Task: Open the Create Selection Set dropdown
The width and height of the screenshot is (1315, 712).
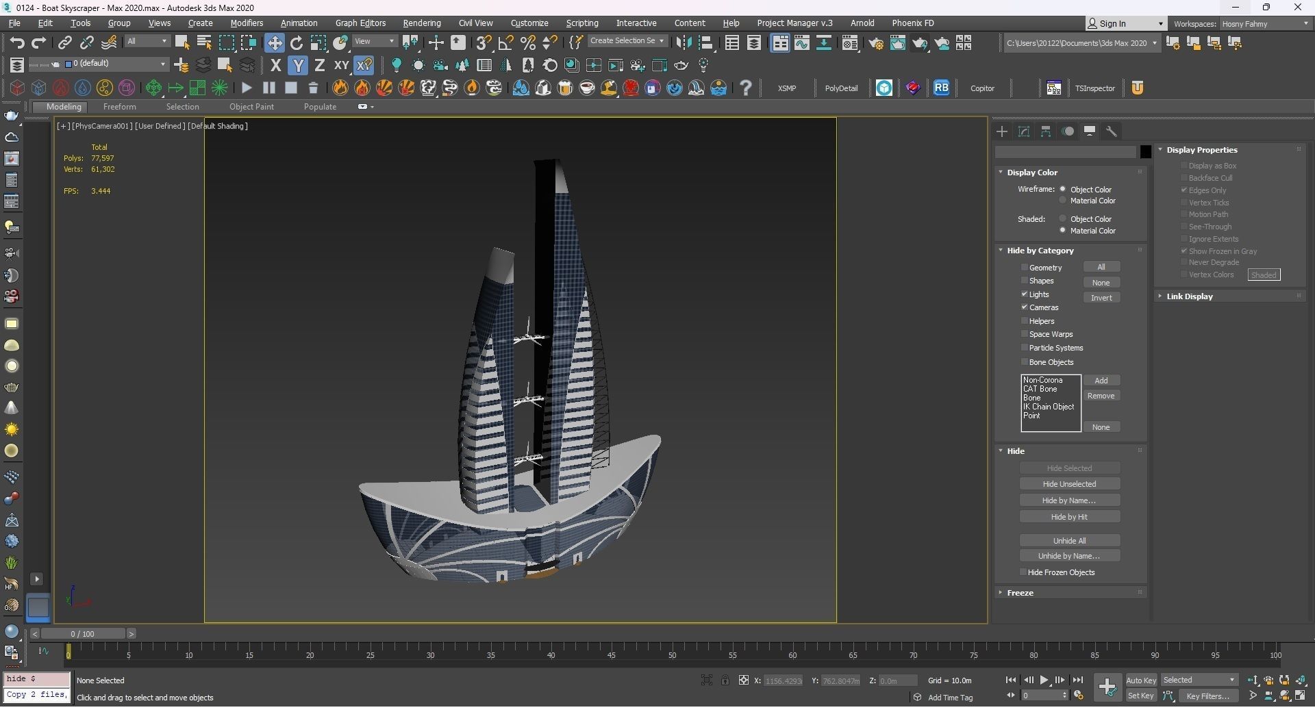Action: pos(627,41)
